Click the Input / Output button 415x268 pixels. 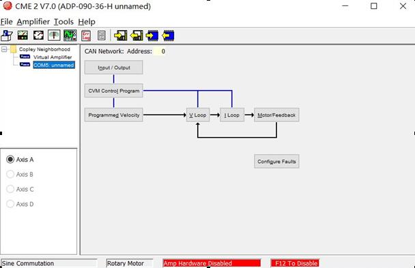pos(114,68)
